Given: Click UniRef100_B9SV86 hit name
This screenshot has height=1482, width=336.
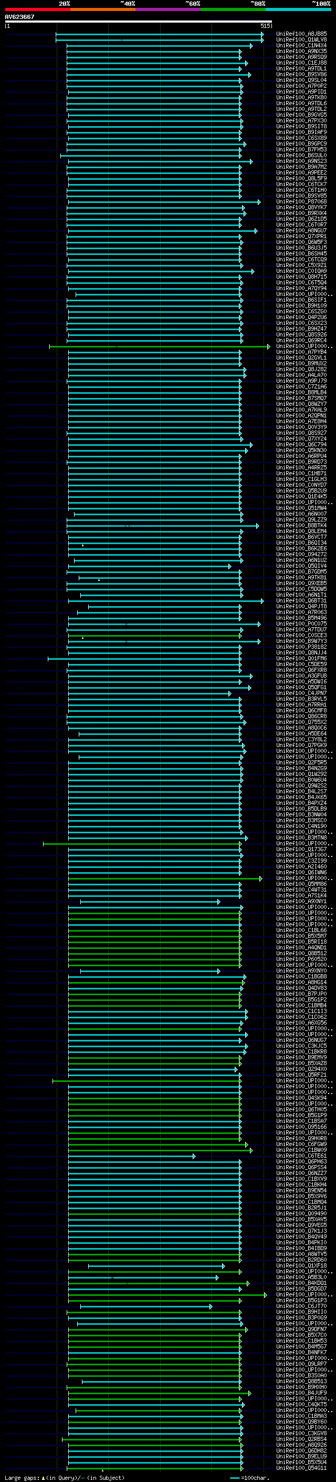Looking at the screenshot, I should click(x=301, y=74).
